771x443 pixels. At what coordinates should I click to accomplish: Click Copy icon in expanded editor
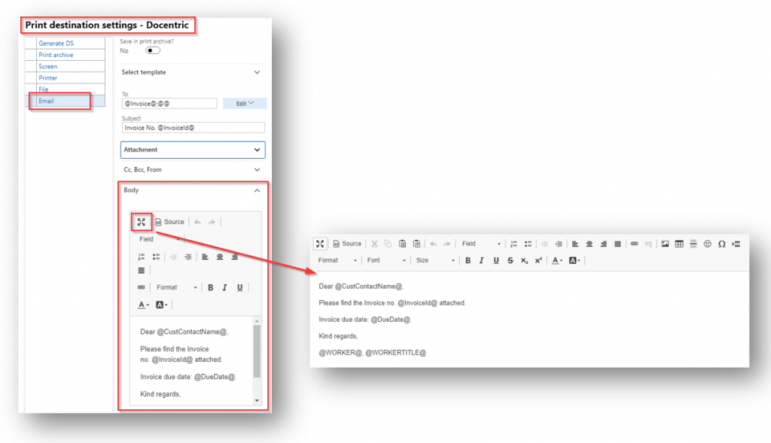[388, 244]
